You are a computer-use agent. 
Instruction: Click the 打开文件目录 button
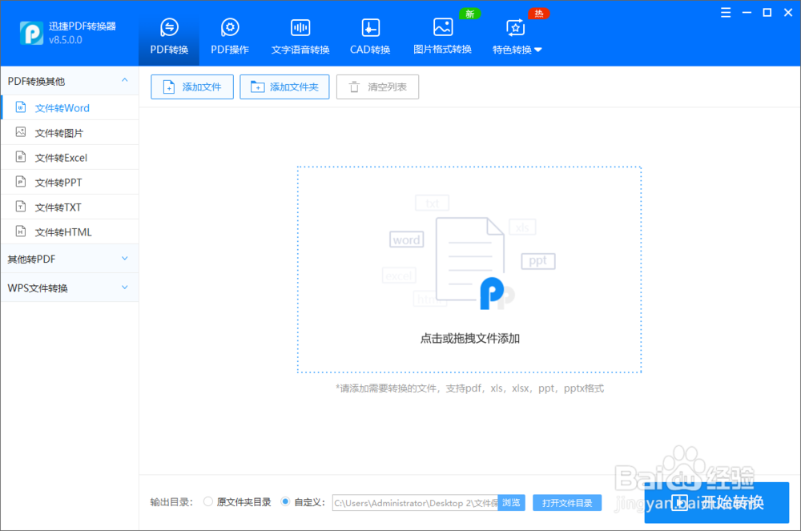click(x=567, y=503)
